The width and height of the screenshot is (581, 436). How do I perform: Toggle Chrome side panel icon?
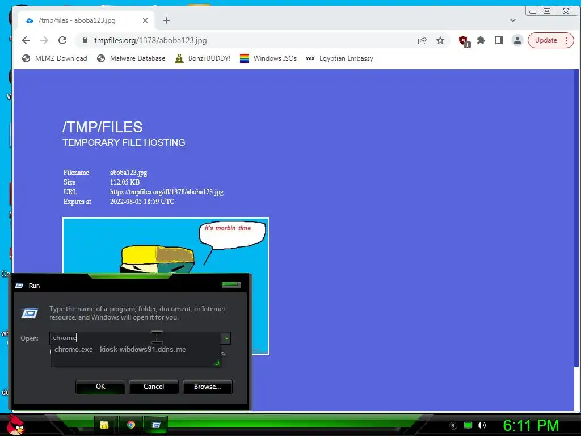click(499, 40)
